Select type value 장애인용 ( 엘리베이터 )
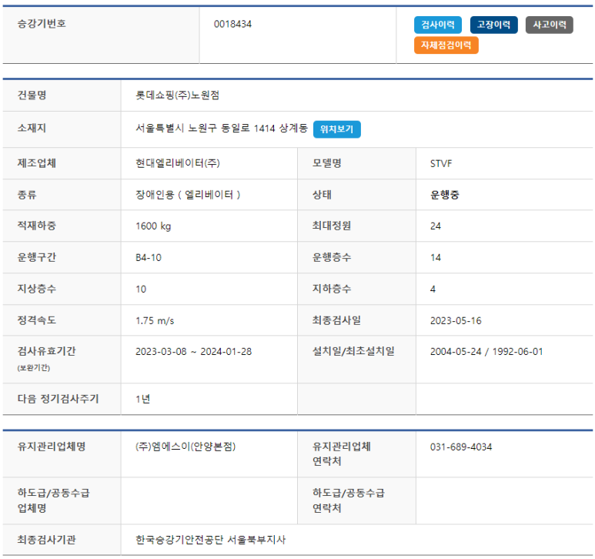Image resolution: width=595 pixels, height=559 pixels. (188, 195)
